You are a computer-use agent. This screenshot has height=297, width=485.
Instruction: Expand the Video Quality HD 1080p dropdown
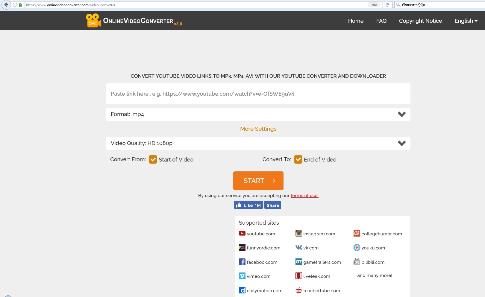point(258,143)
